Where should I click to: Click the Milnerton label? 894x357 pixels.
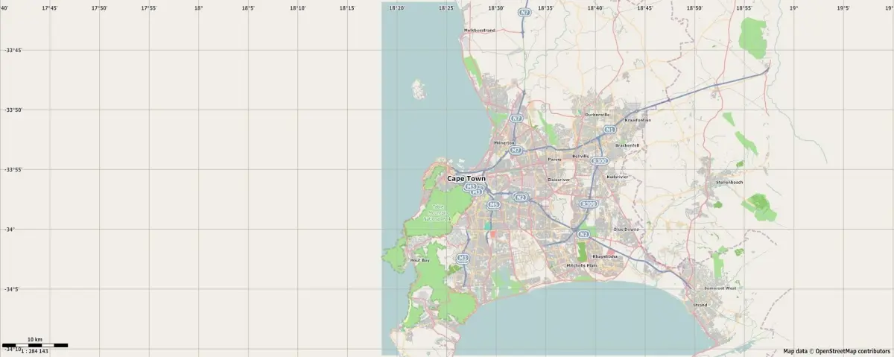[504, 142]
